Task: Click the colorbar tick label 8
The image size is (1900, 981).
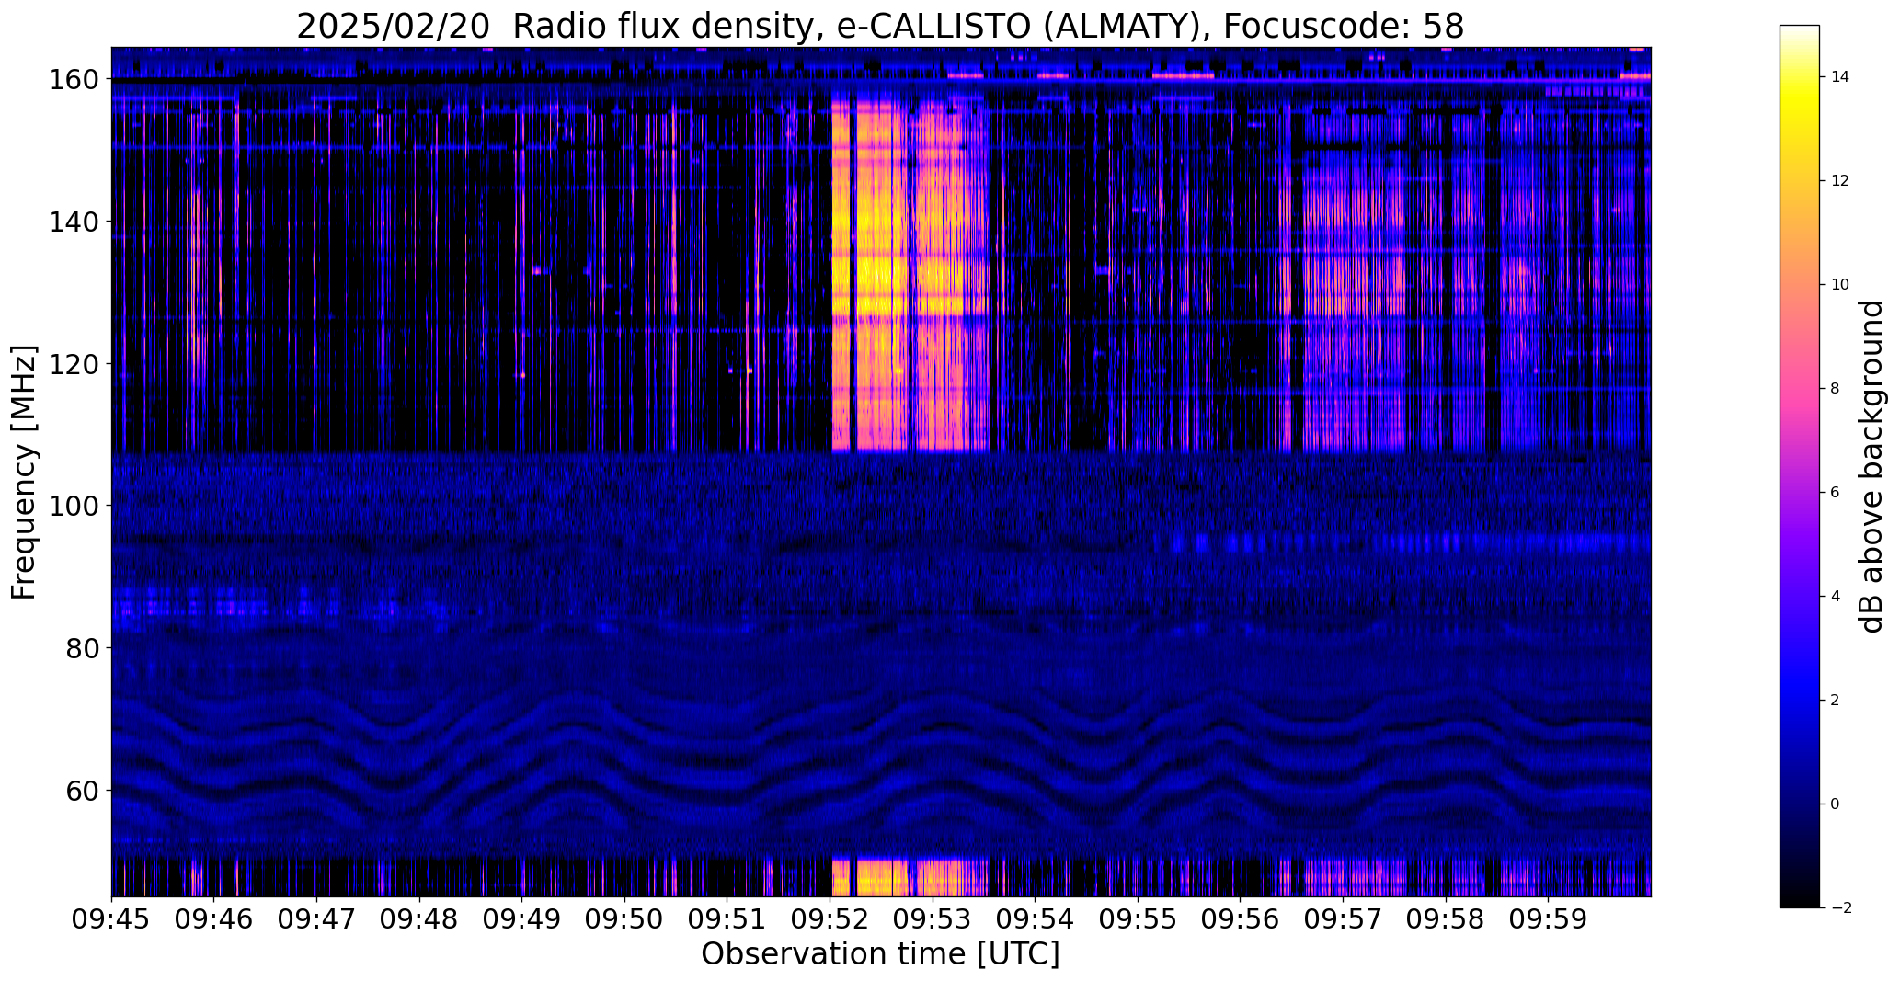Action: click(x=1836, y=389)
